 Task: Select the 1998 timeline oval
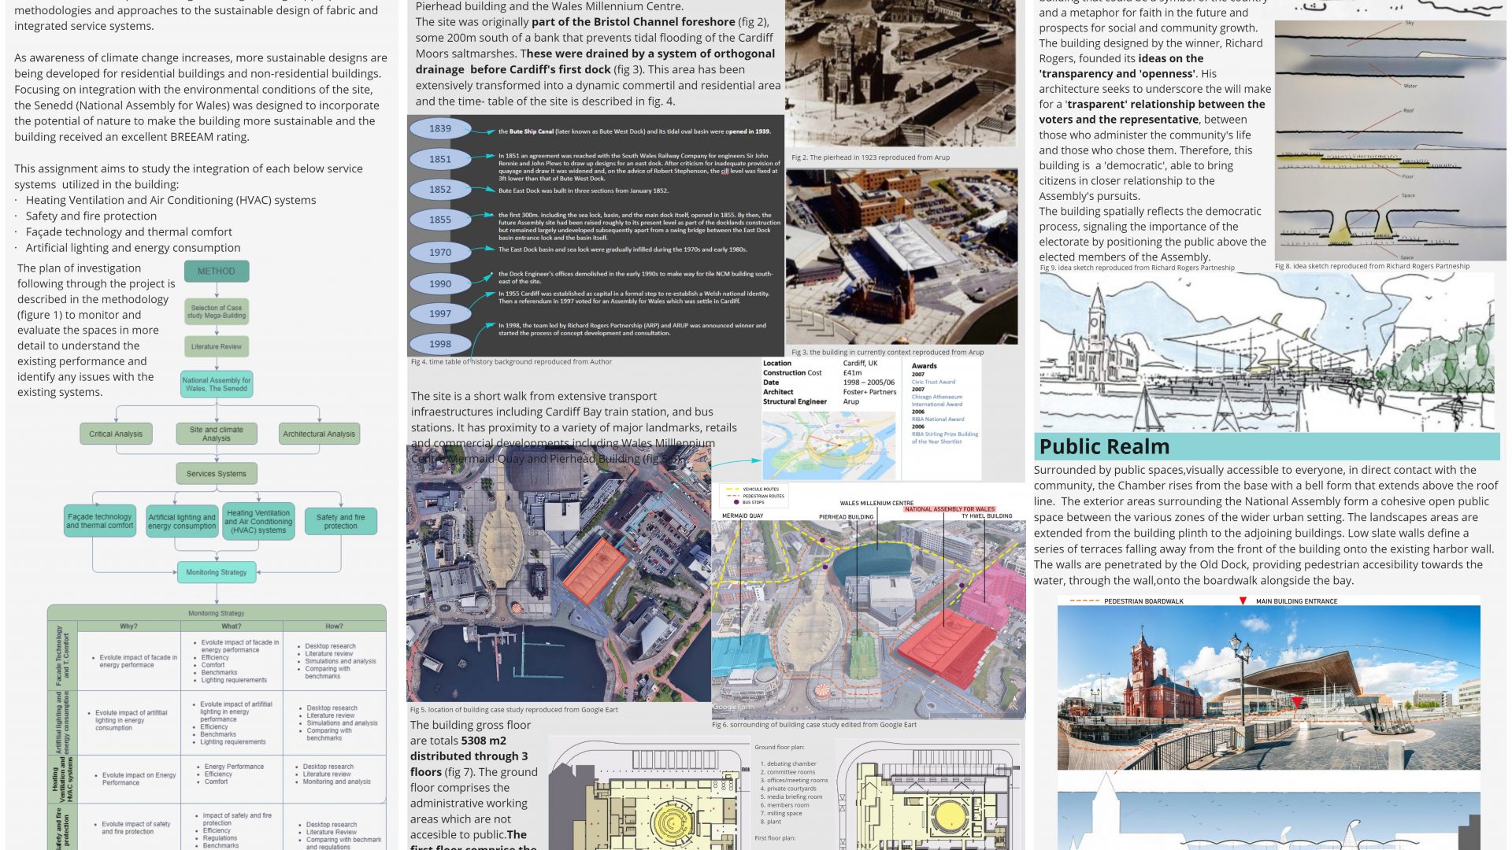point(440,344)
